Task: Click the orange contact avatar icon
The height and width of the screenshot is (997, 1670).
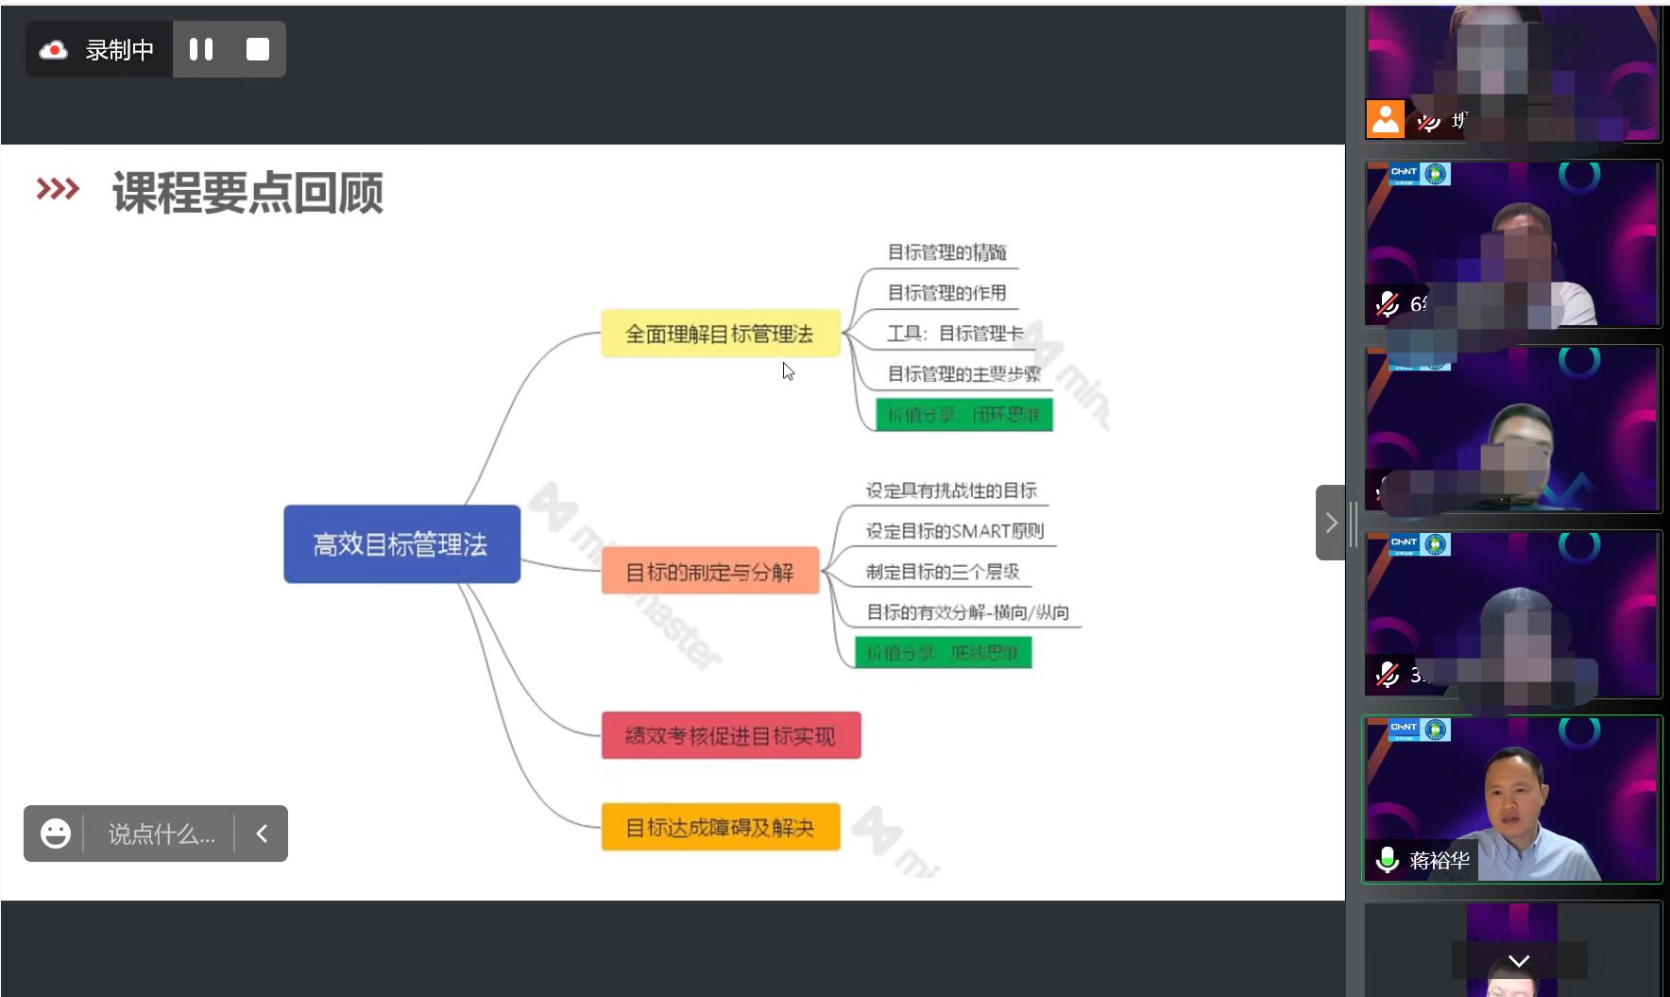Action: click(x=1385, y=119)
